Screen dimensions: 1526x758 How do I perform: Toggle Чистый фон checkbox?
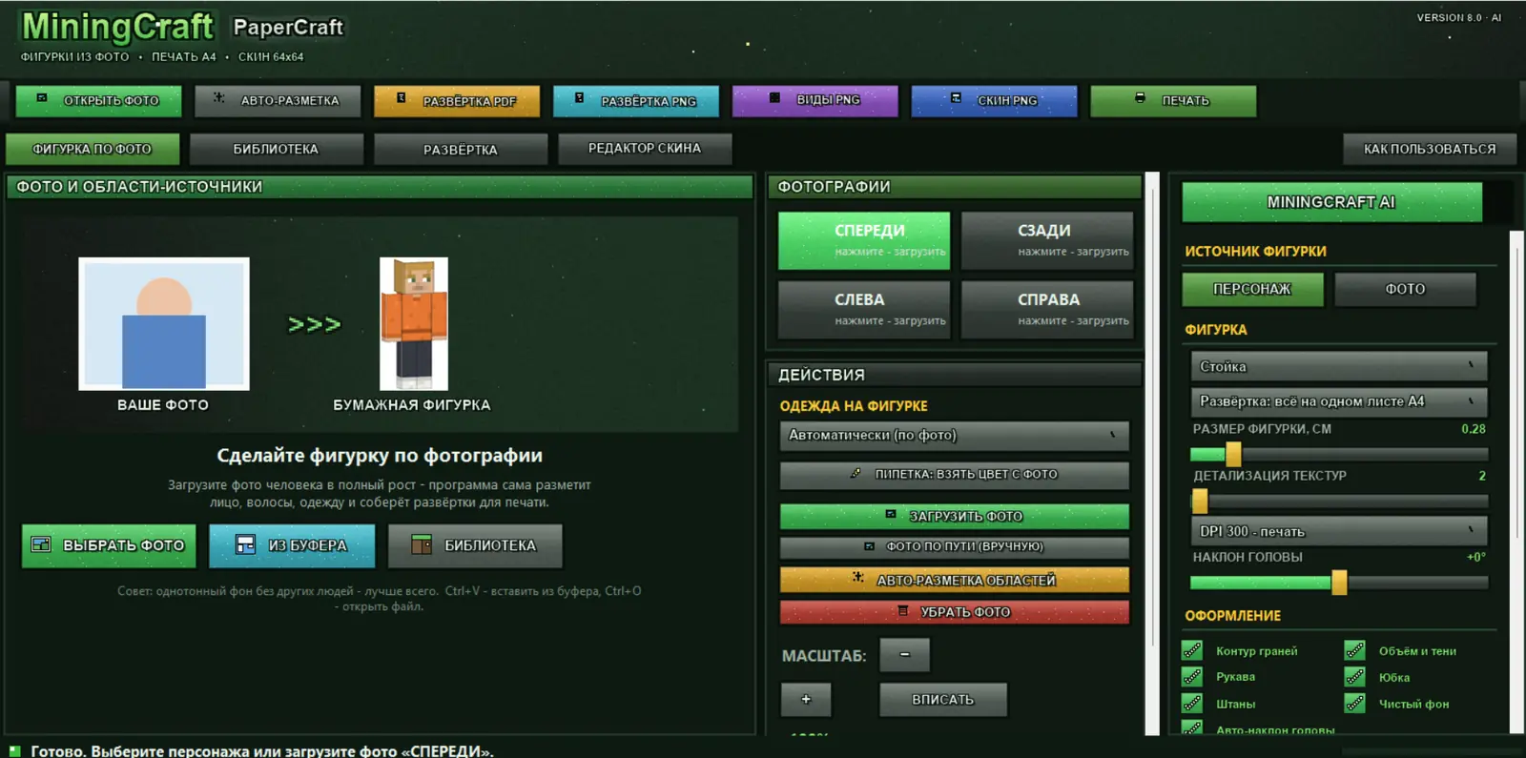(x=1354, y=704)
